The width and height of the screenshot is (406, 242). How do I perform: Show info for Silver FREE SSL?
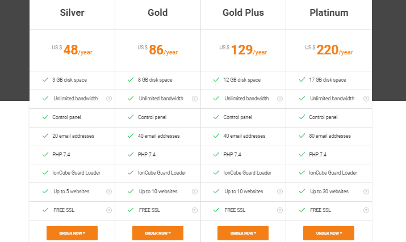click(x=109, y=210)
